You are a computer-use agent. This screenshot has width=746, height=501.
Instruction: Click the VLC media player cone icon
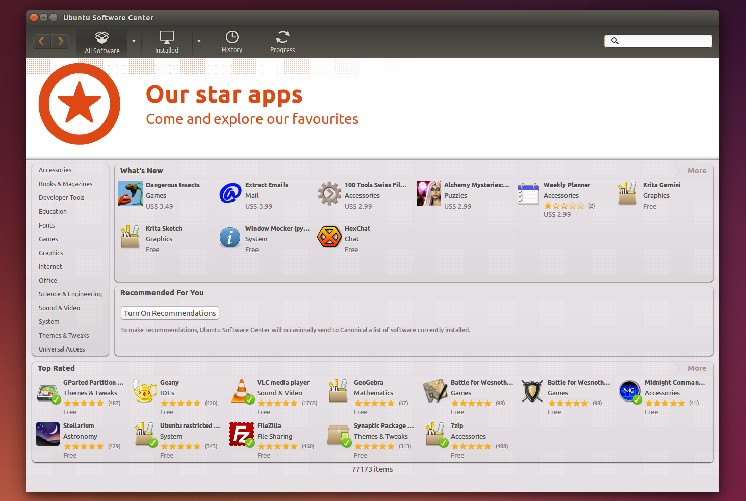(241, 391)
